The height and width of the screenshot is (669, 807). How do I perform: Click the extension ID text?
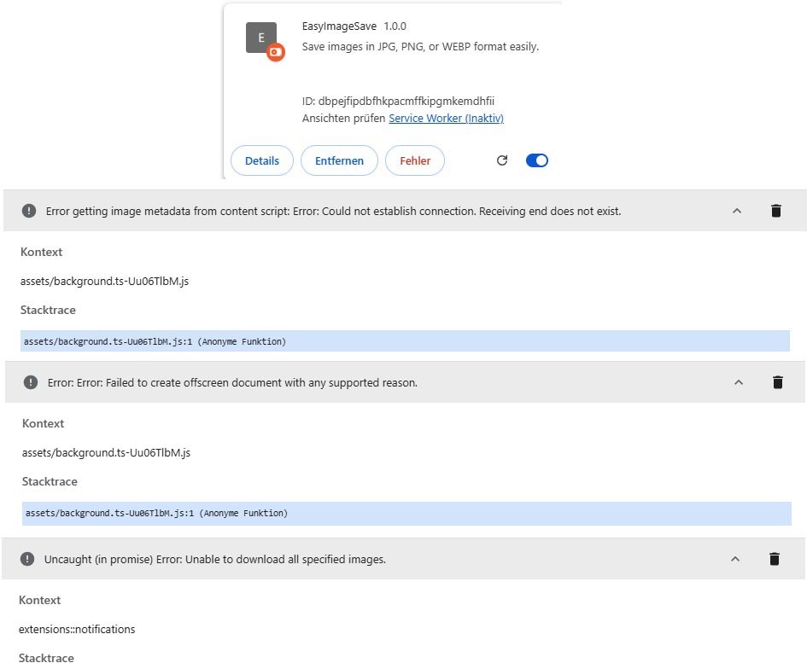pos(398,101)
